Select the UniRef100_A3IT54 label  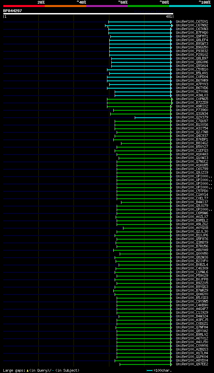[192, 129]
